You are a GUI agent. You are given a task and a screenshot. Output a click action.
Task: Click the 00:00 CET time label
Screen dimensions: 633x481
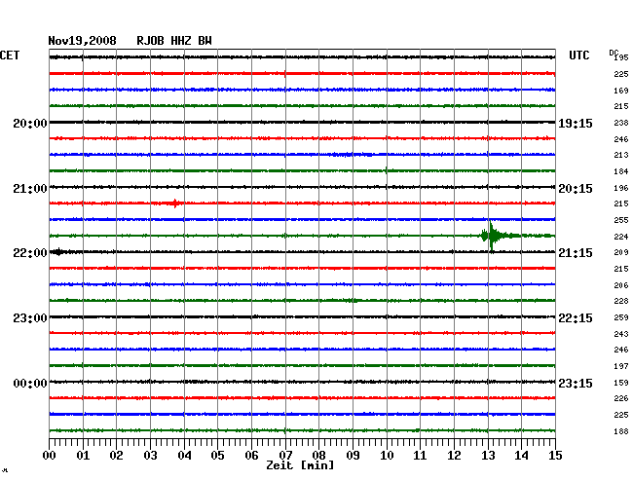click(30, 383)
